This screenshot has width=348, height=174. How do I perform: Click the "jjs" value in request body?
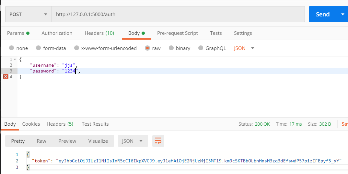click(69, 65)
